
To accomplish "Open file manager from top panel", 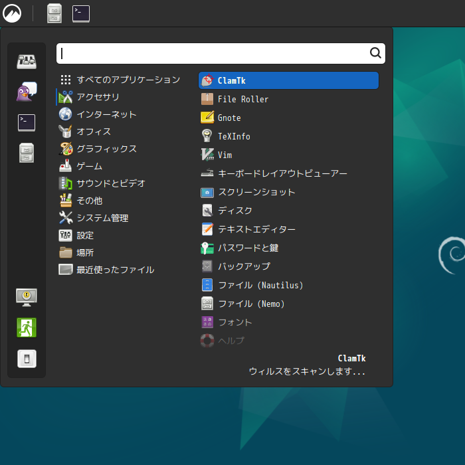I will coord(54,13).
